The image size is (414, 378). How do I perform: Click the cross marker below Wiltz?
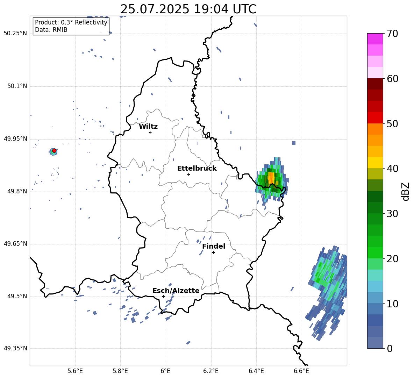pyautogui.click(x=150, y=132)
